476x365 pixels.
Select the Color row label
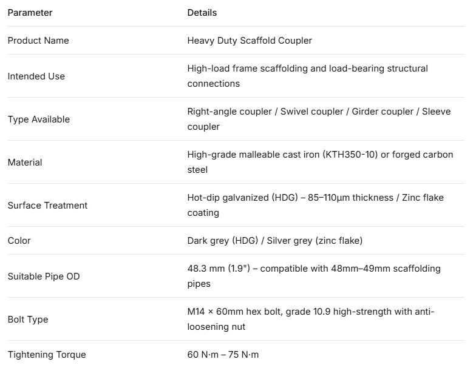pos(19,241)
